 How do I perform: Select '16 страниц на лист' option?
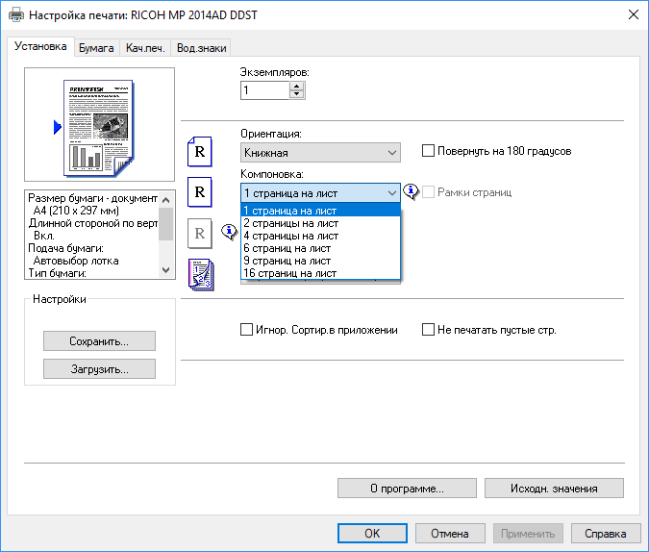pyautogui.click(x=289, y=273)
